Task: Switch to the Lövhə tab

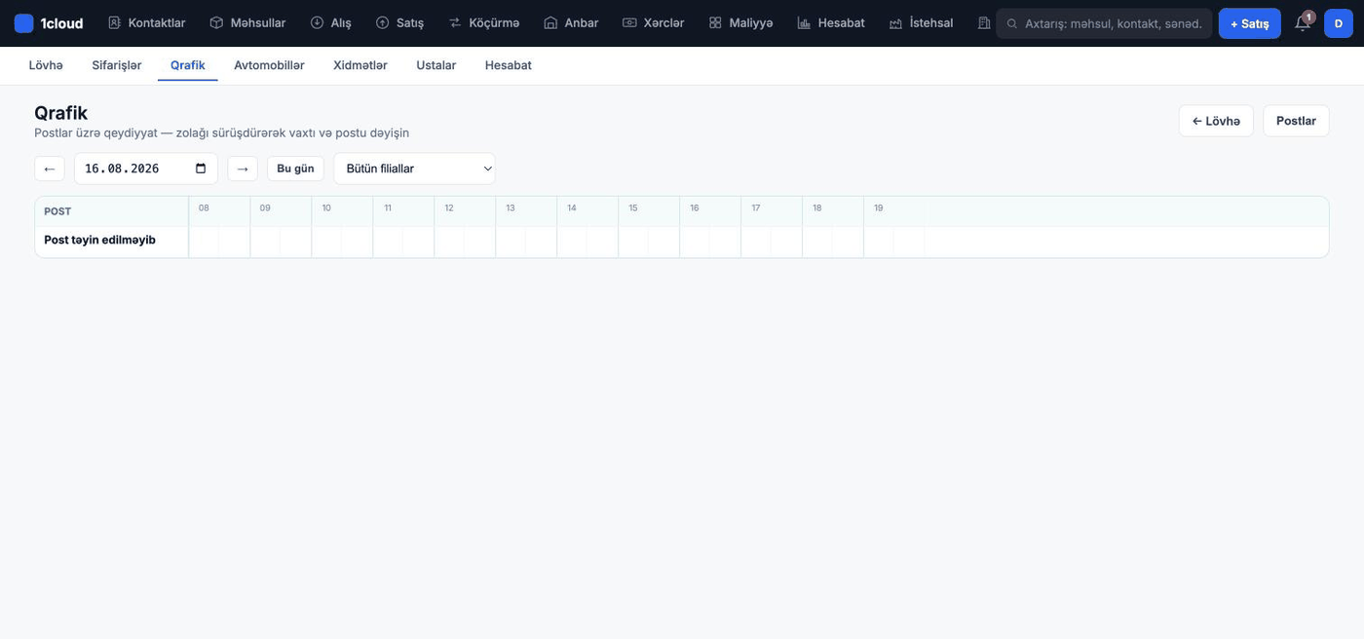Action: pyautogui.click(x=46, y=65)
